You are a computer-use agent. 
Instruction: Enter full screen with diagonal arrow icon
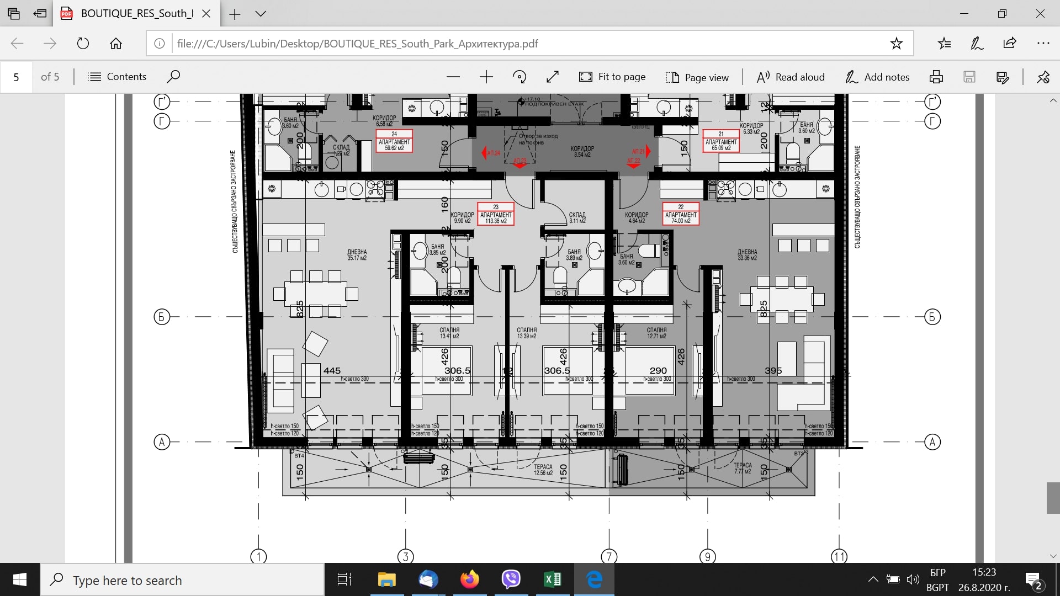[x=552, y=77]
